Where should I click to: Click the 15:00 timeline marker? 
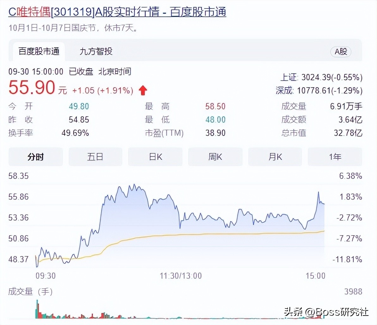pyautogui.click(x=315, y=276)
